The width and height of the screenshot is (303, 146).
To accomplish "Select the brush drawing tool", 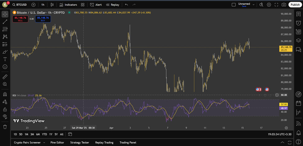I will pos(5,52).
